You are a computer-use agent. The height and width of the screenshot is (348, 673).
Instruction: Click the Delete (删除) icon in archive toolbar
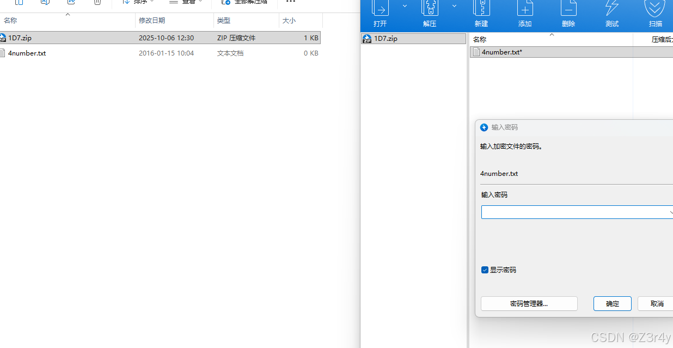tap(568, 8)
